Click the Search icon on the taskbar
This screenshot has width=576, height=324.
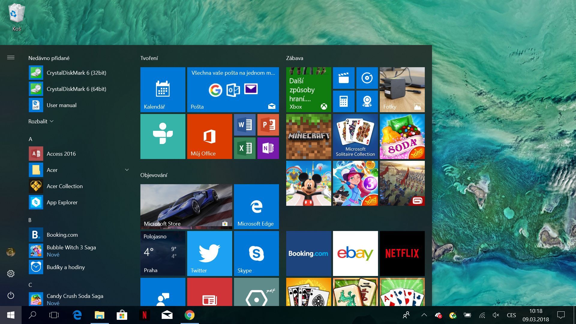click(x=32, y=315)
